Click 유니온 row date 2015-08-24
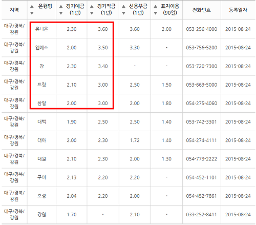256x225 pixels. tap(238, 29)
